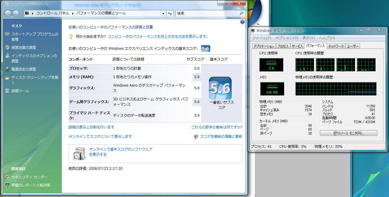Click the 問題のレポートと解決策 icon
The height and width of the screenshot is (197, 389).
(x=7, y=185)
